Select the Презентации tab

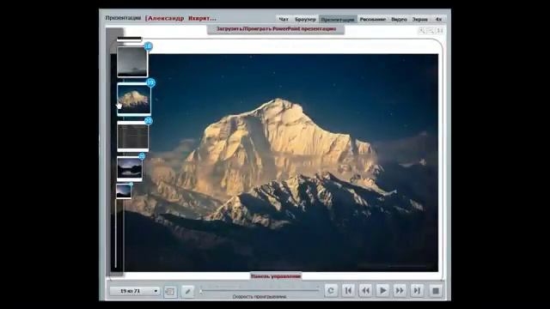point(338,19)
